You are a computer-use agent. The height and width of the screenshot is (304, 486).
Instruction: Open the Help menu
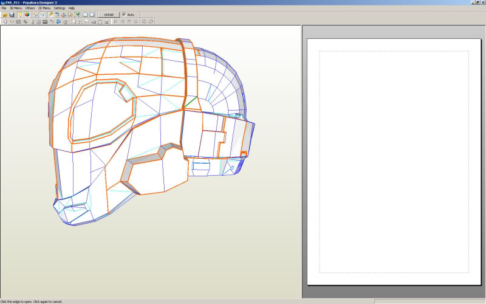[72, 8]
